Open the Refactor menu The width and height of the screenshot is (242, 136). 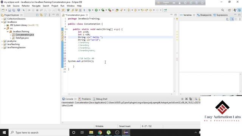coord(26,6)
